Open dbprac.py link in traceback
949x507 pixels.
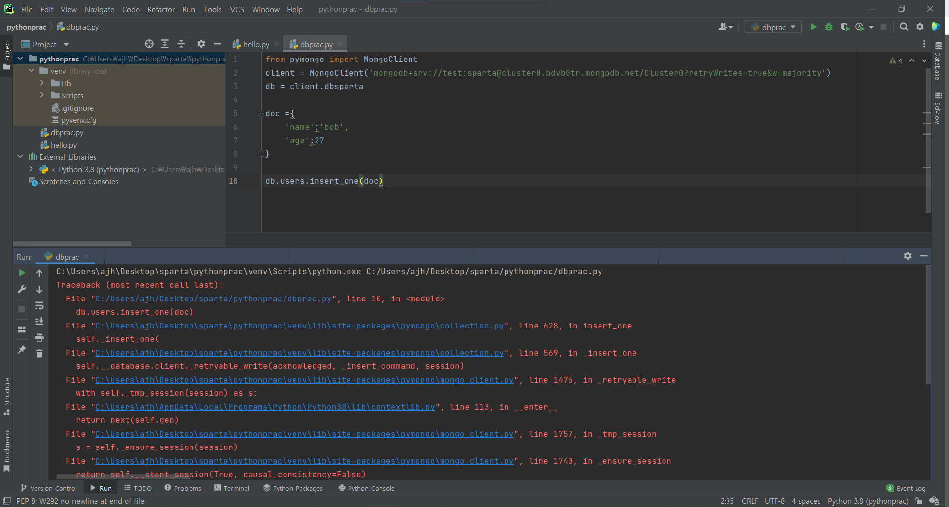tap(213, 298)
